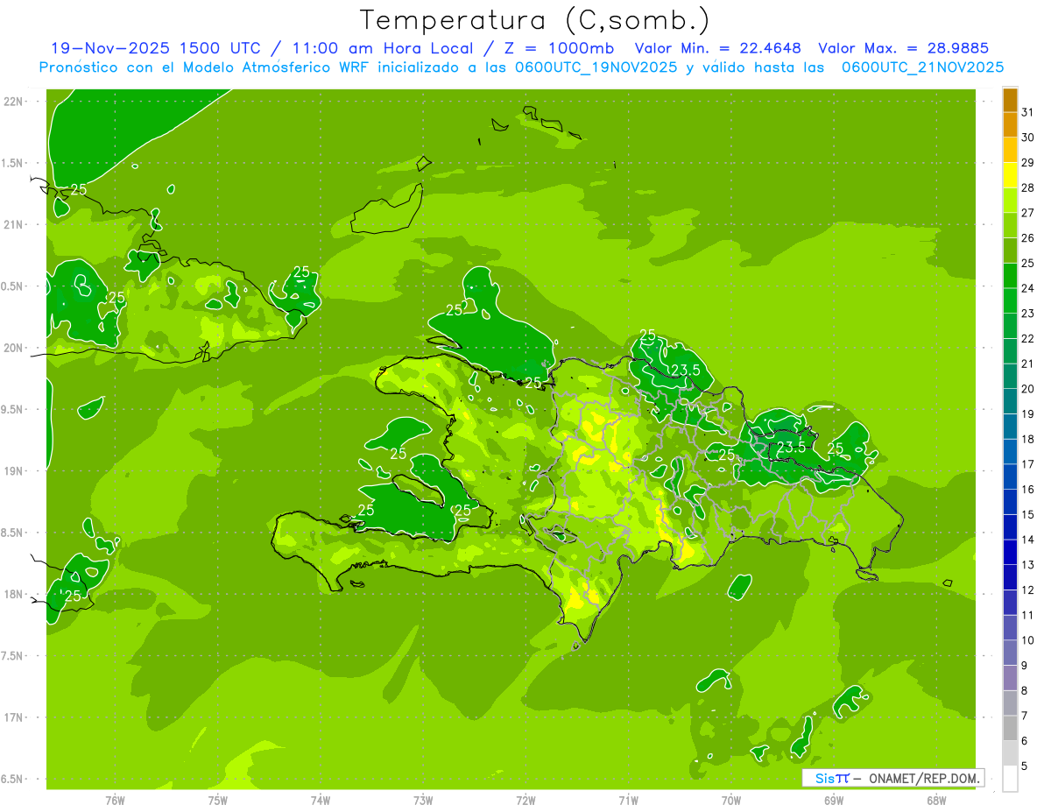The width and height of the screenshot is (1051, 812).
Task: Click the '22N' latitude axis label
Action: (15, 102)
